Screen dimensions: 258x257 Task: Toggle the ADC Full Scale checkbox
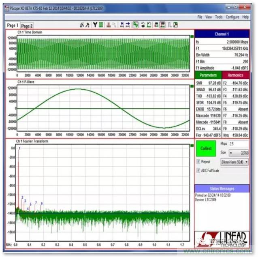(198, 171)
